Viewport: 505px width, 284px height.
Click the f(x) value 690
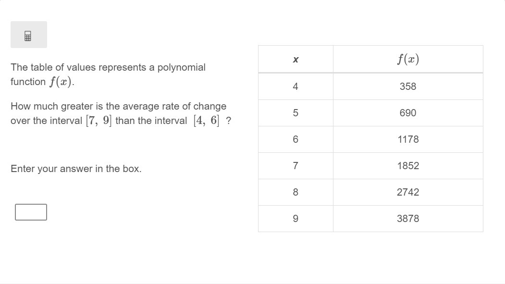point(407,113)
